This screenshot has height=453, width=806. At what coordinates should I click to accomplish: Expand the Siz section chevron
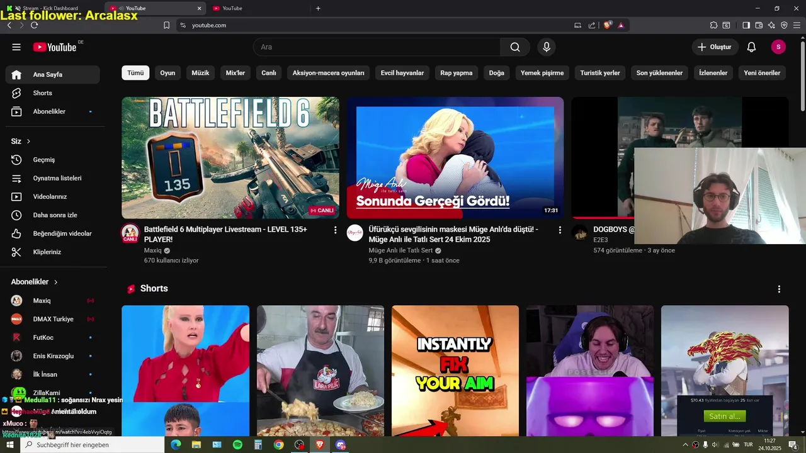pos(28,142)
